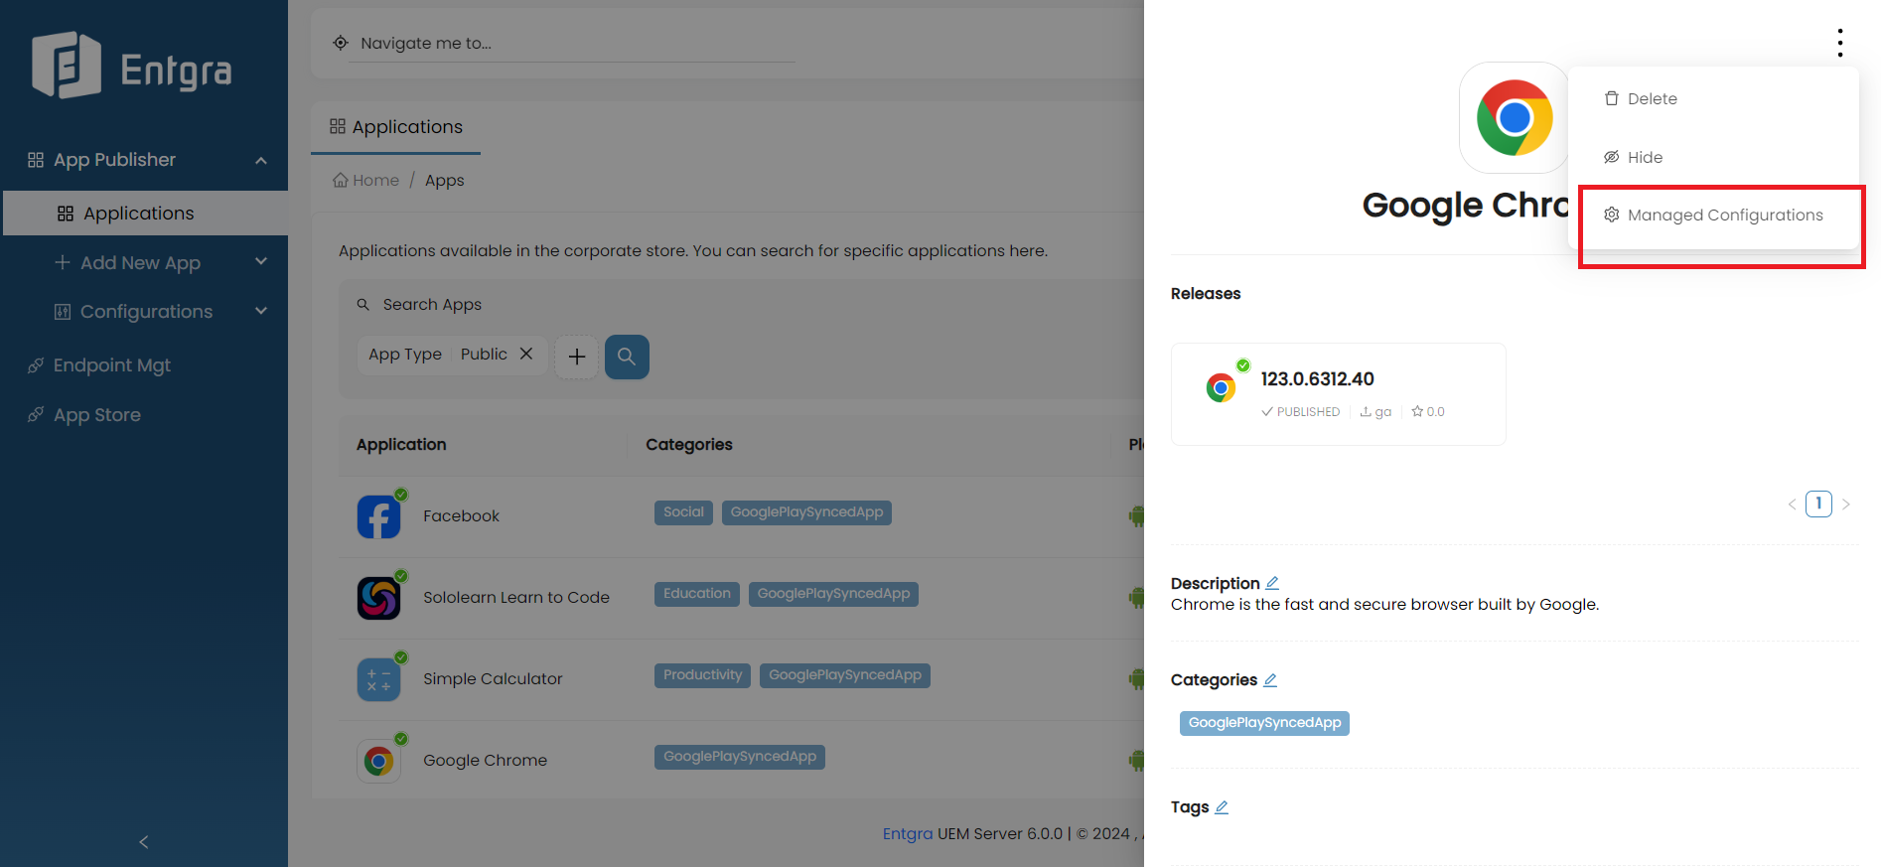1881x867 pixels.
Task: Open release 123.0.6312.40 card
Action: [1338, 394]
